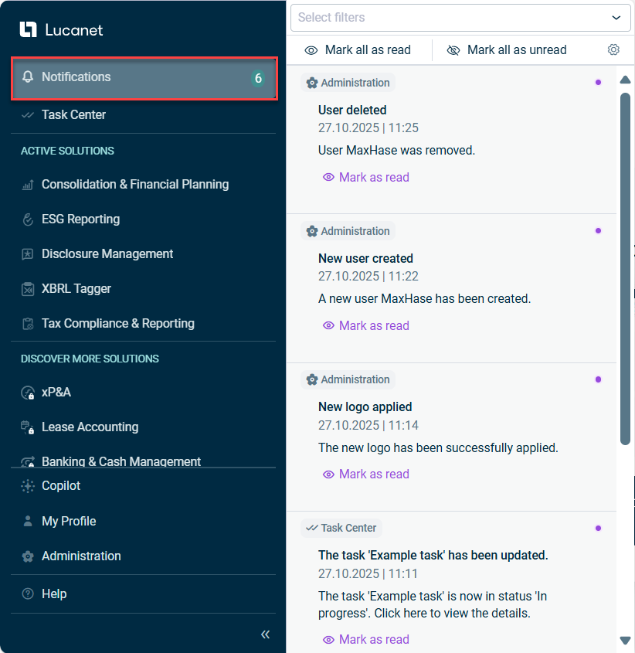Screen dimensions: 635x653
Task: Select the Notifications bell icon
Action: click(x=28, y=77)
